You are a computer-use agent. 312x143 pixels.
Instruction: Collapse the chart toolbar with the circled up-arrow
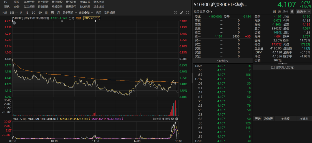click(175, 12)
